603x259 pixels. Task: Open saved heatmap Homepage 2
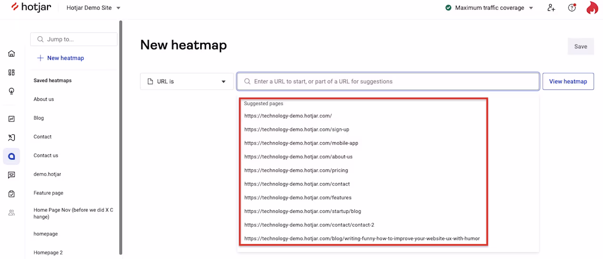click(48, 253)
